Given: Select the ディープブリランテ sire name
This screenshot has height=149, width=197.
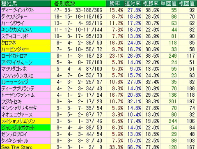Looking at the screenshot, I should (x=18, y=88).
